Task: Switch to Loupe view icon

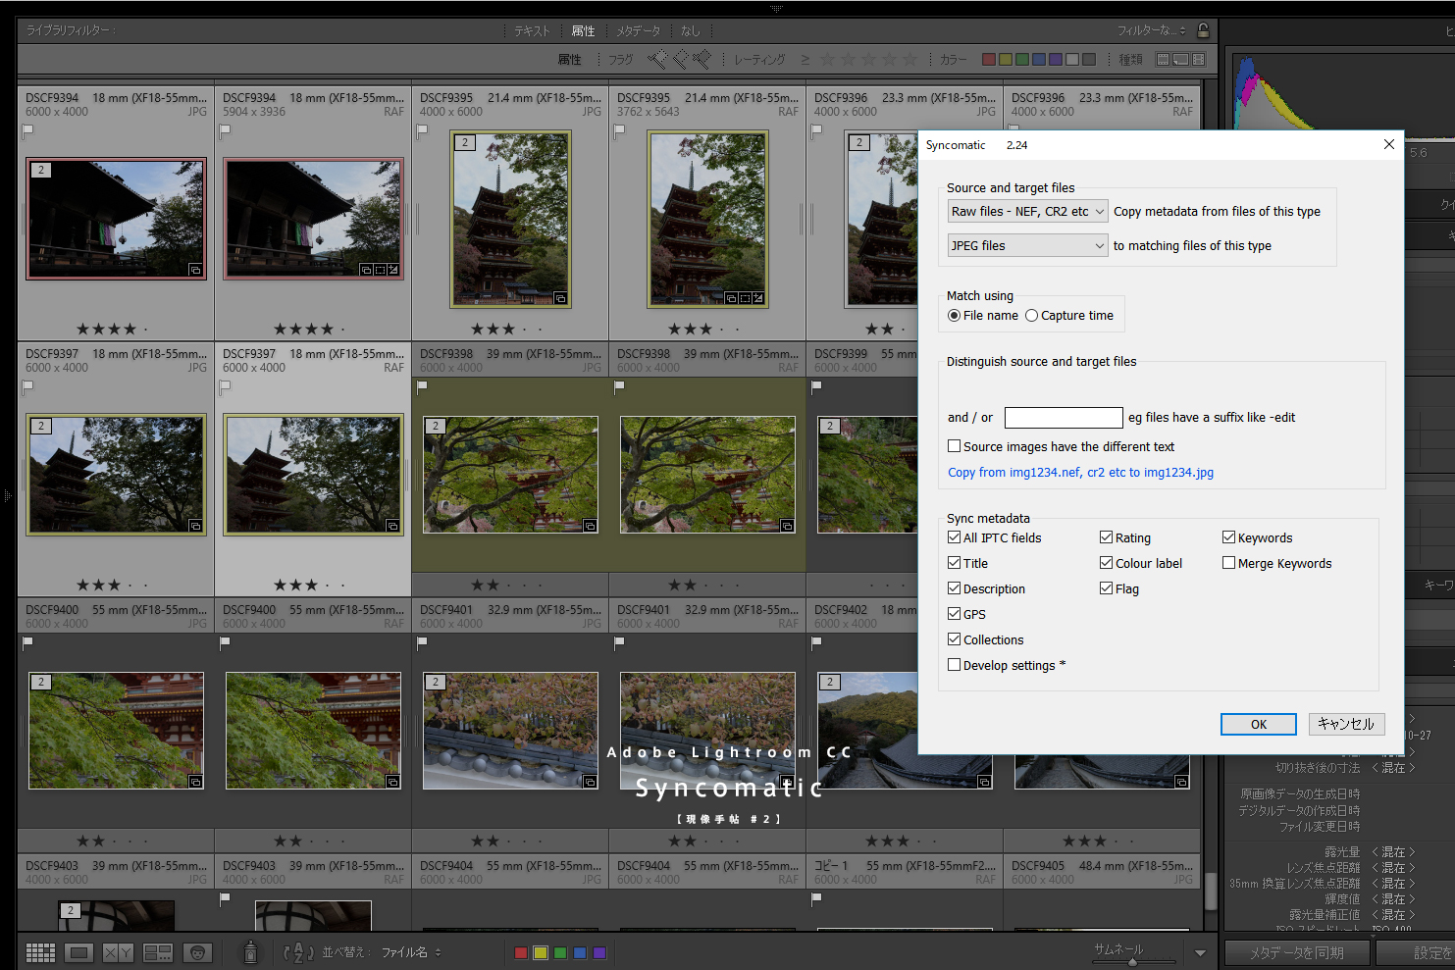Action: point(79,952)
